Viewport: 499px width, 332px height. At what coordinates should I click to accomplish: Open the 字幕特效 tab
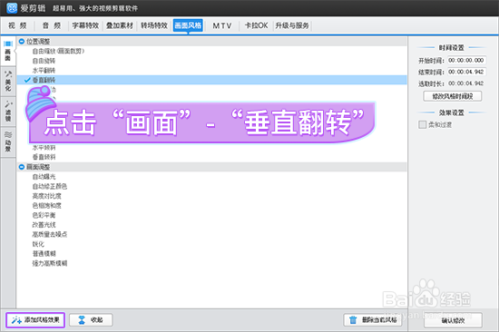point(85,25)
